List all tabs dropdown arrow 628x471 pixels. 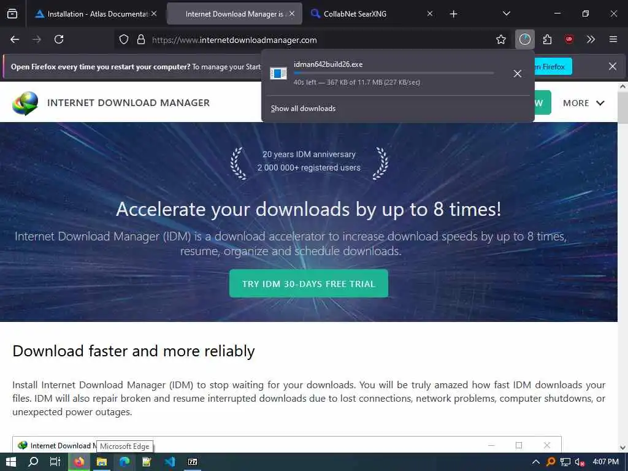tap(506, 13)
